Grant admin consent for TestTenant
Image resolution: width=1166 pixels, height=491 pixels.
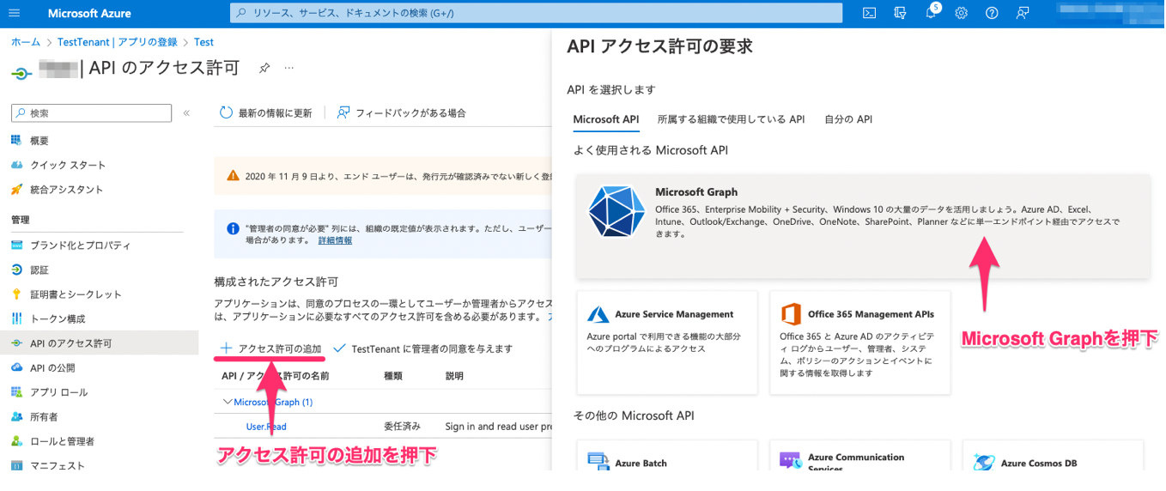(x=422, y=349)
